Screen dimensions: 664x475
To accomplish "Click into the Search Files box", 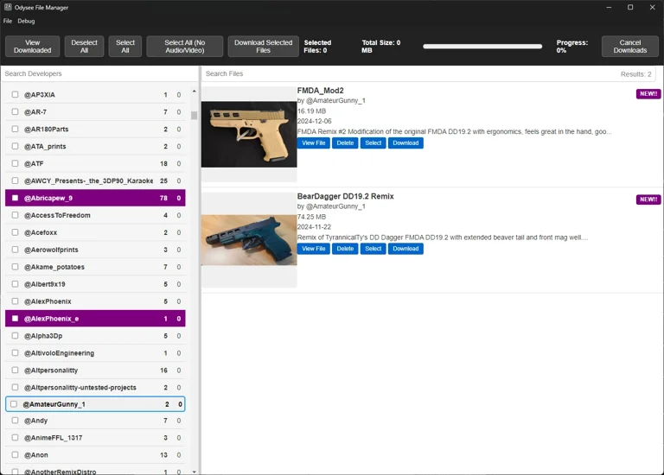I will tap(406, 74).
